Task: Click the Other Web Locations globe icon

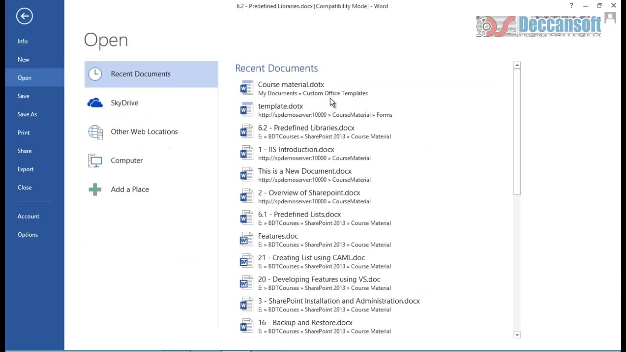Action: pos(95,132)
